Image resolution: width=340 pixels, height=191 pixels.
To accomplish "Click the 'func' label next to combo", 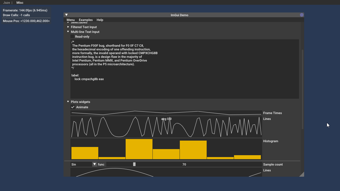I will 101,164.
